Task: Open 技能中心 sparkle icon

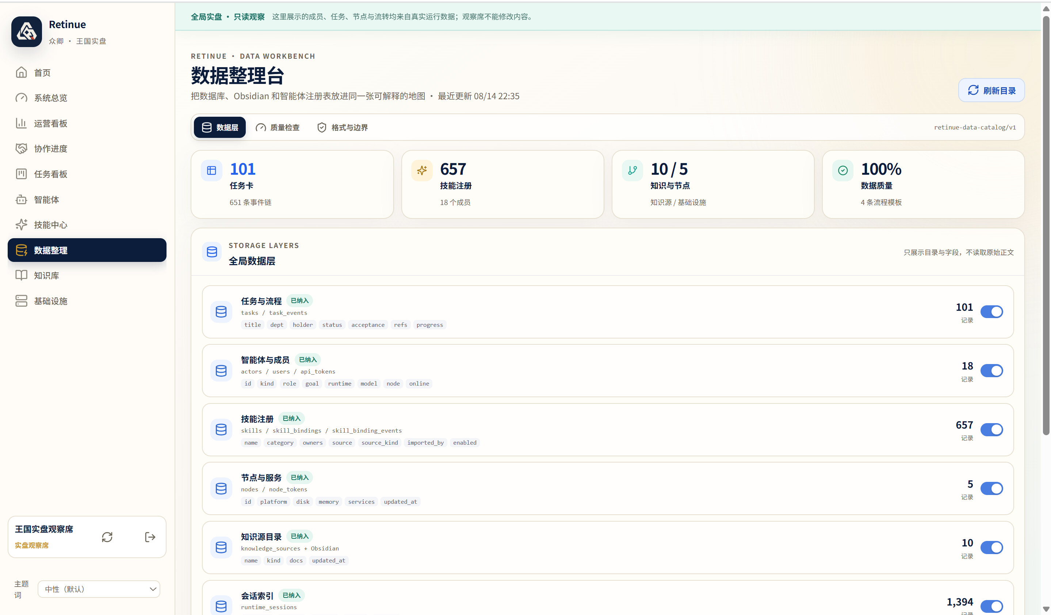Action: coord(21,225)
